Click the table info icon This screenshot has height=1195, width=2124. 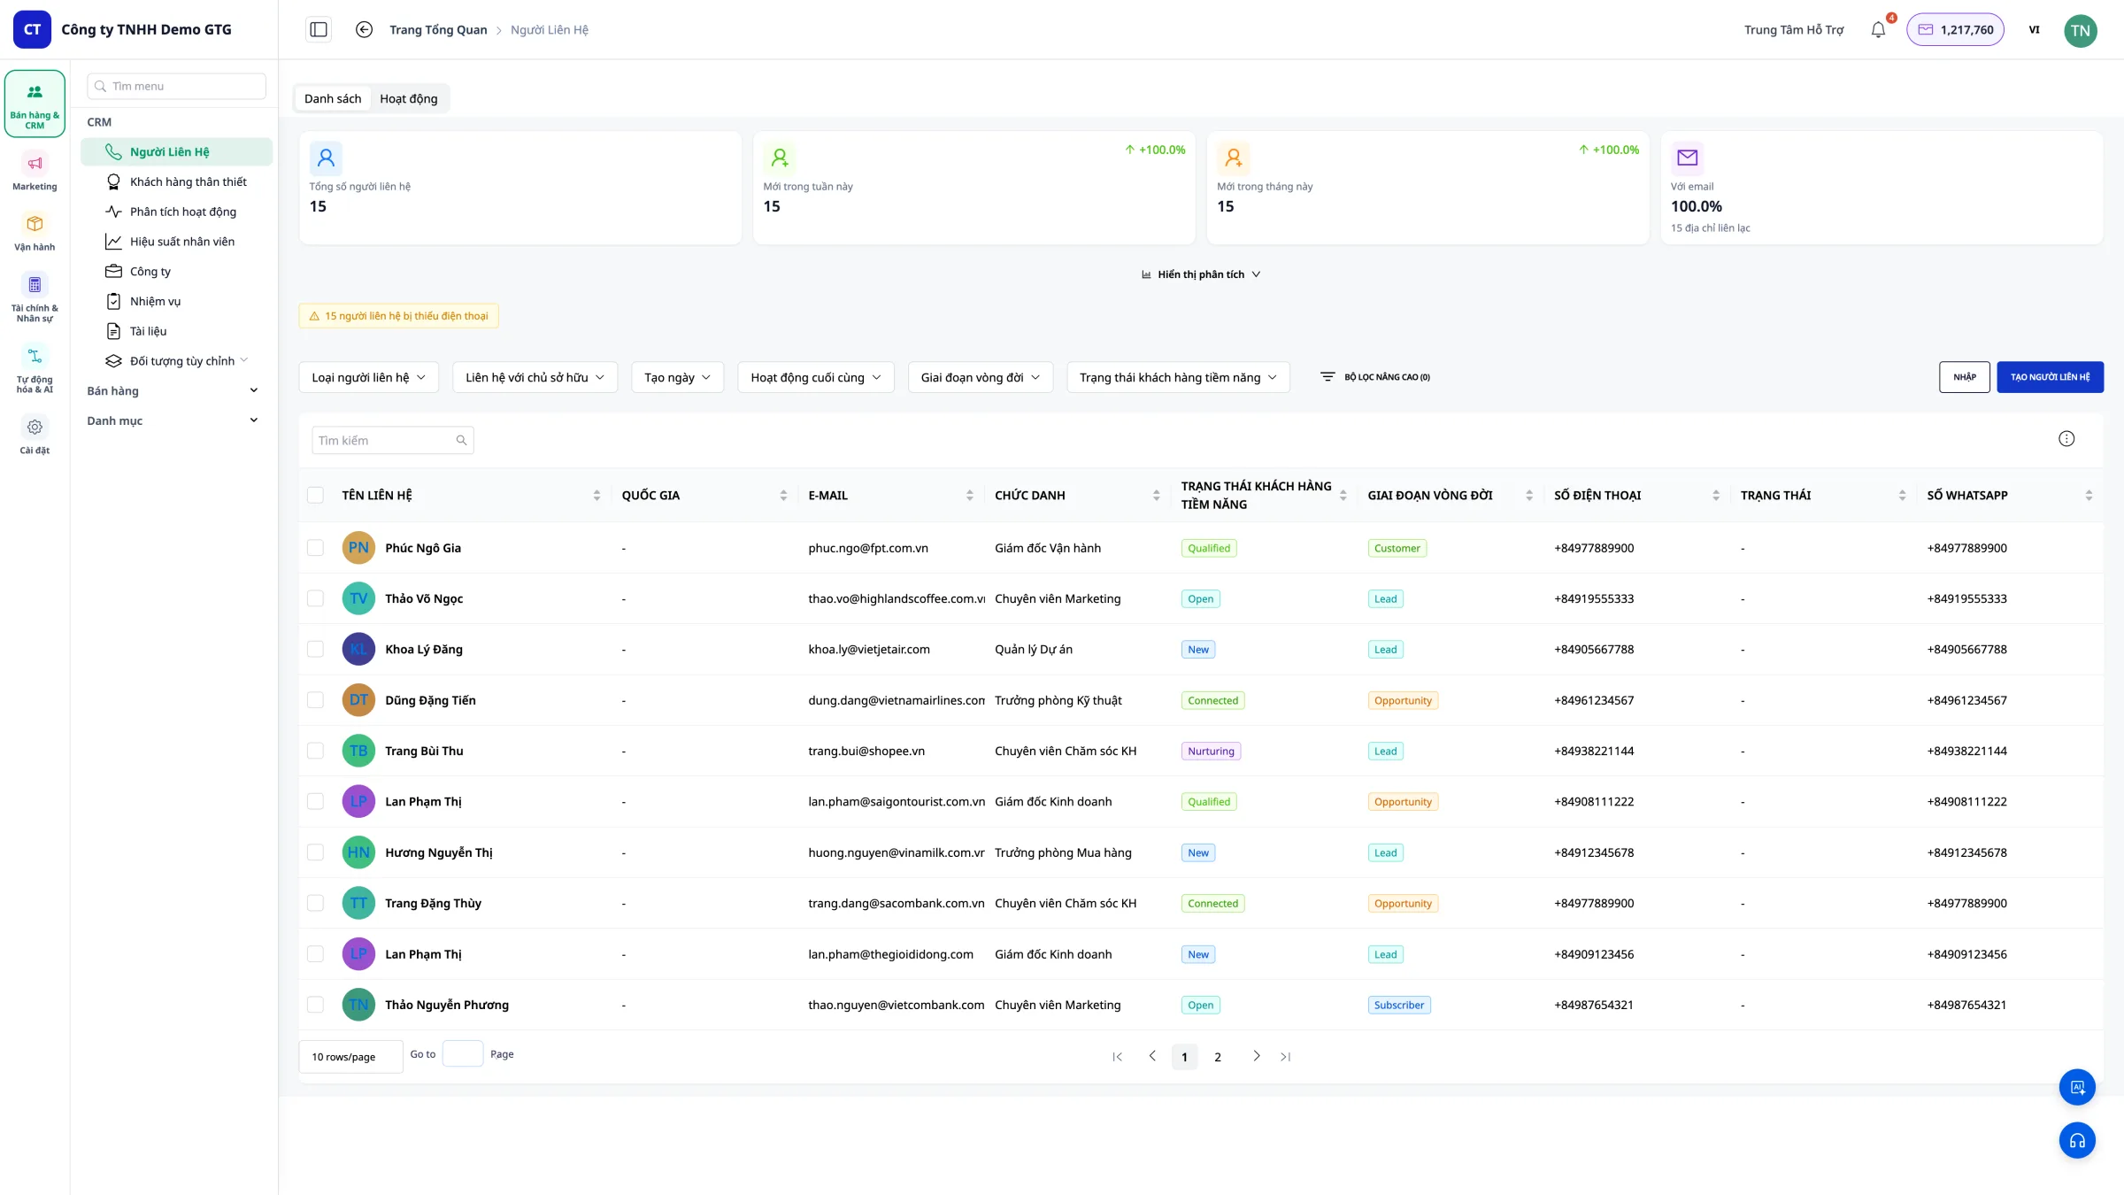tap(2066, 439)
